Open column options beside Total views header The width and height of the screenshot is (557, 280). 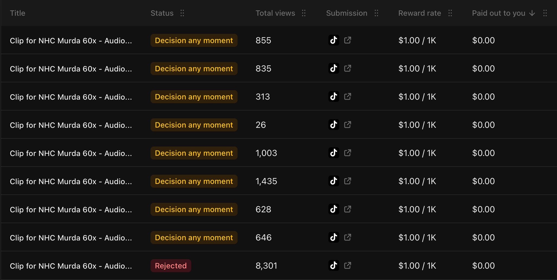point(304,13)
